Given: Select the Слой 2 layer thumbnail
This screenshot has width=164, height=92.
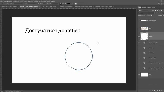Looking at the screenshot, I should [x=144, y=28].
